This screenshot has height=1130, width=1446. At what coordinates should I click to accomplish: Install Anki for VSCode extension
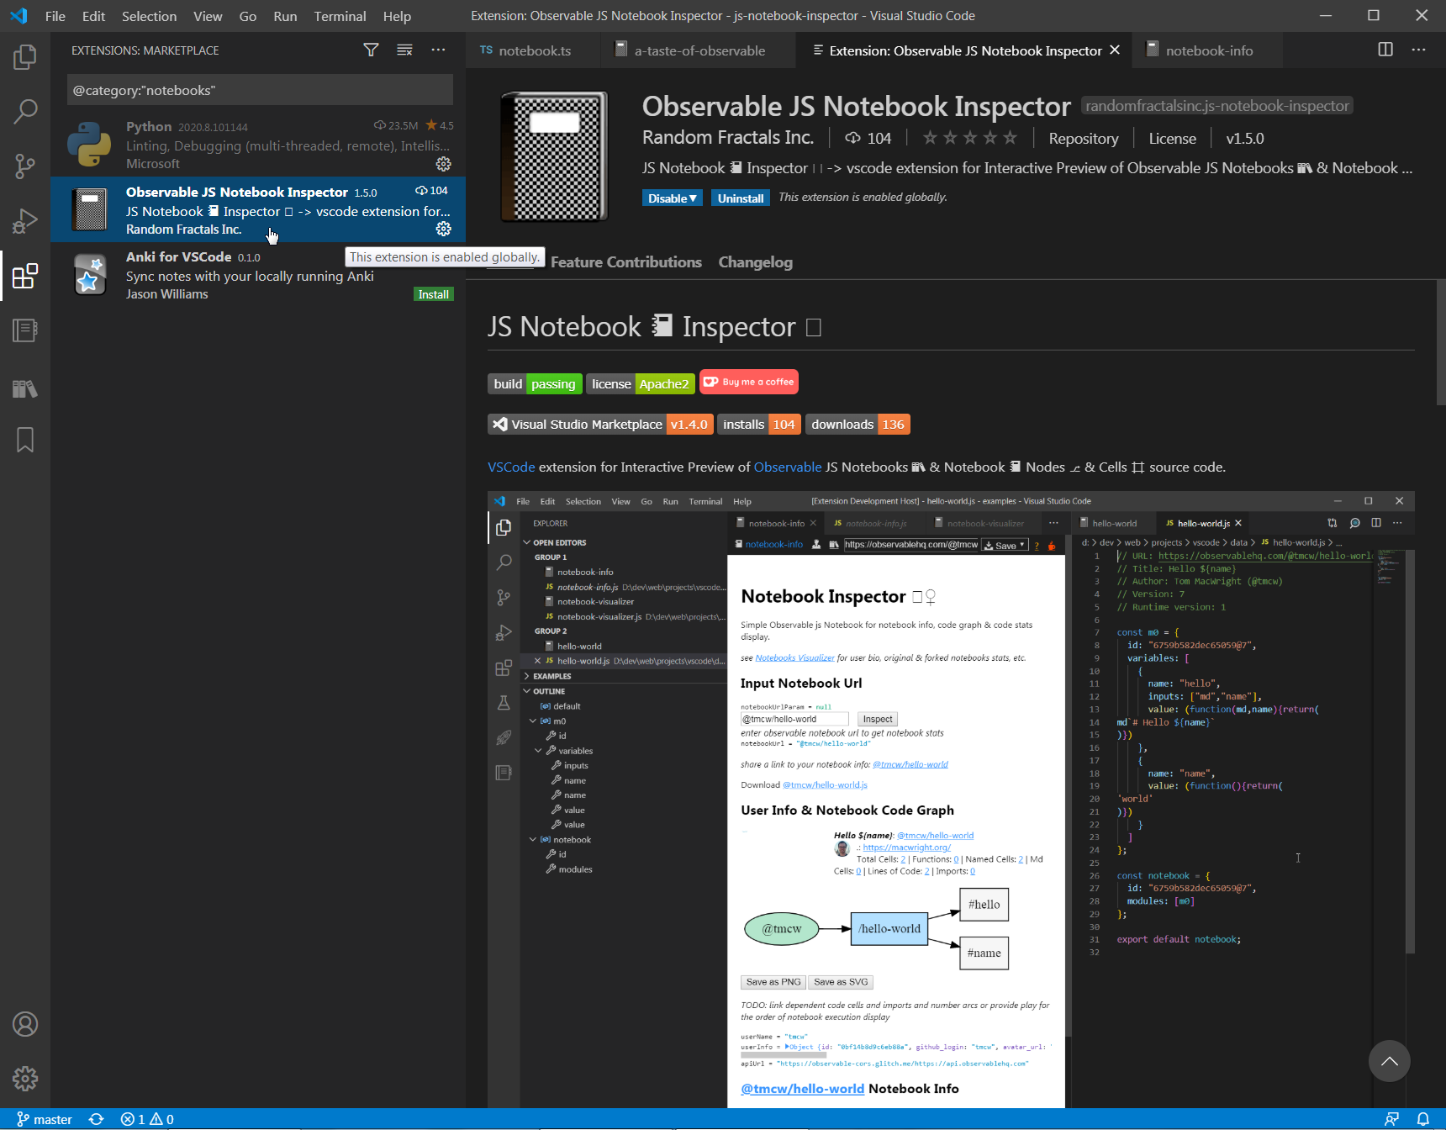pyautogui.click(x=434, y=294)
